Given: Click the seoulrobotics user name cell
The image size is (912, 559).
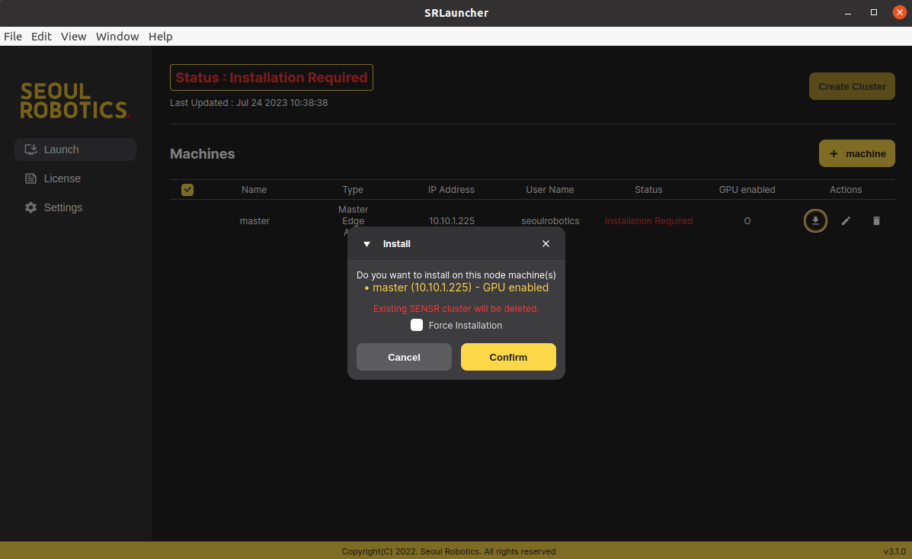Looking at the screenshot, I should (x=550, y=220).
